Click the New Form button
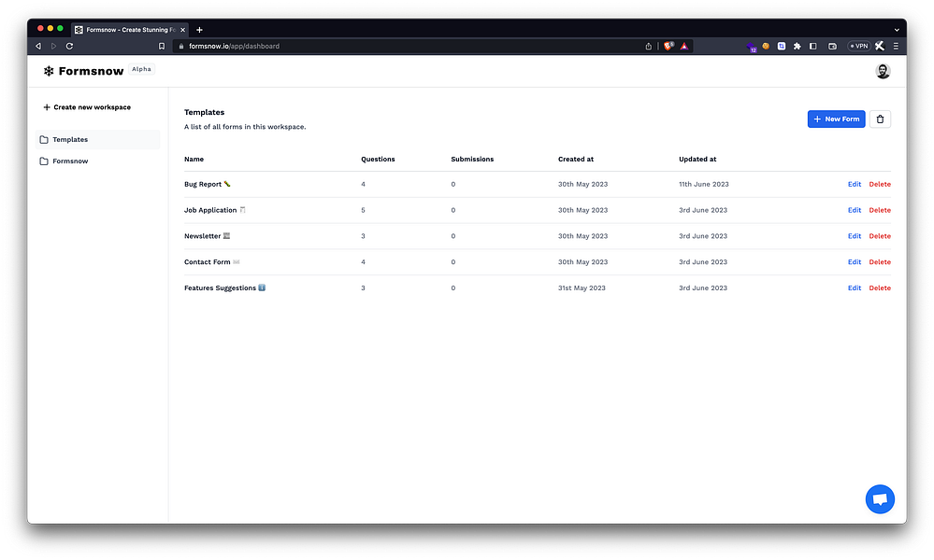Image resolution: width=934 pixels, height=560 pixels. point(837,119)
